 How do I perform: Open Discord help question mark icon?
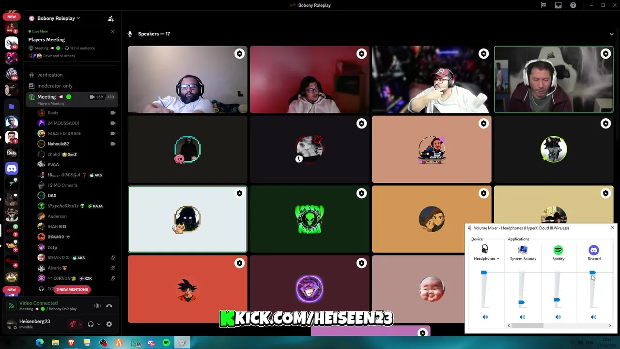pyautogui.click(x=573, y=5)
